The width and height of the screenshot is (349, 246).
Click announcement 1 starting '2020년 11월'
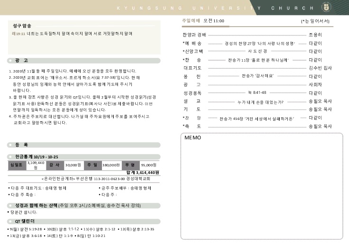pyautogui.click(x=73, y=71)
